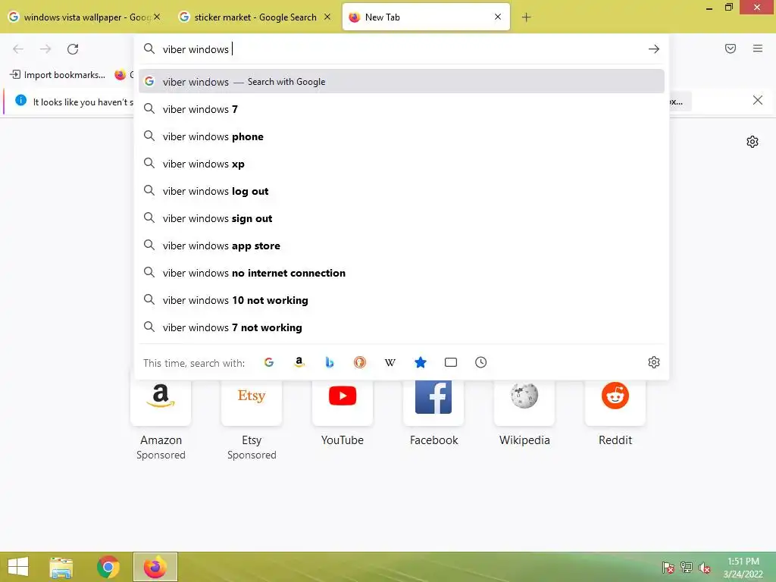Search this time with Wikipedia icon

[390, 362]
